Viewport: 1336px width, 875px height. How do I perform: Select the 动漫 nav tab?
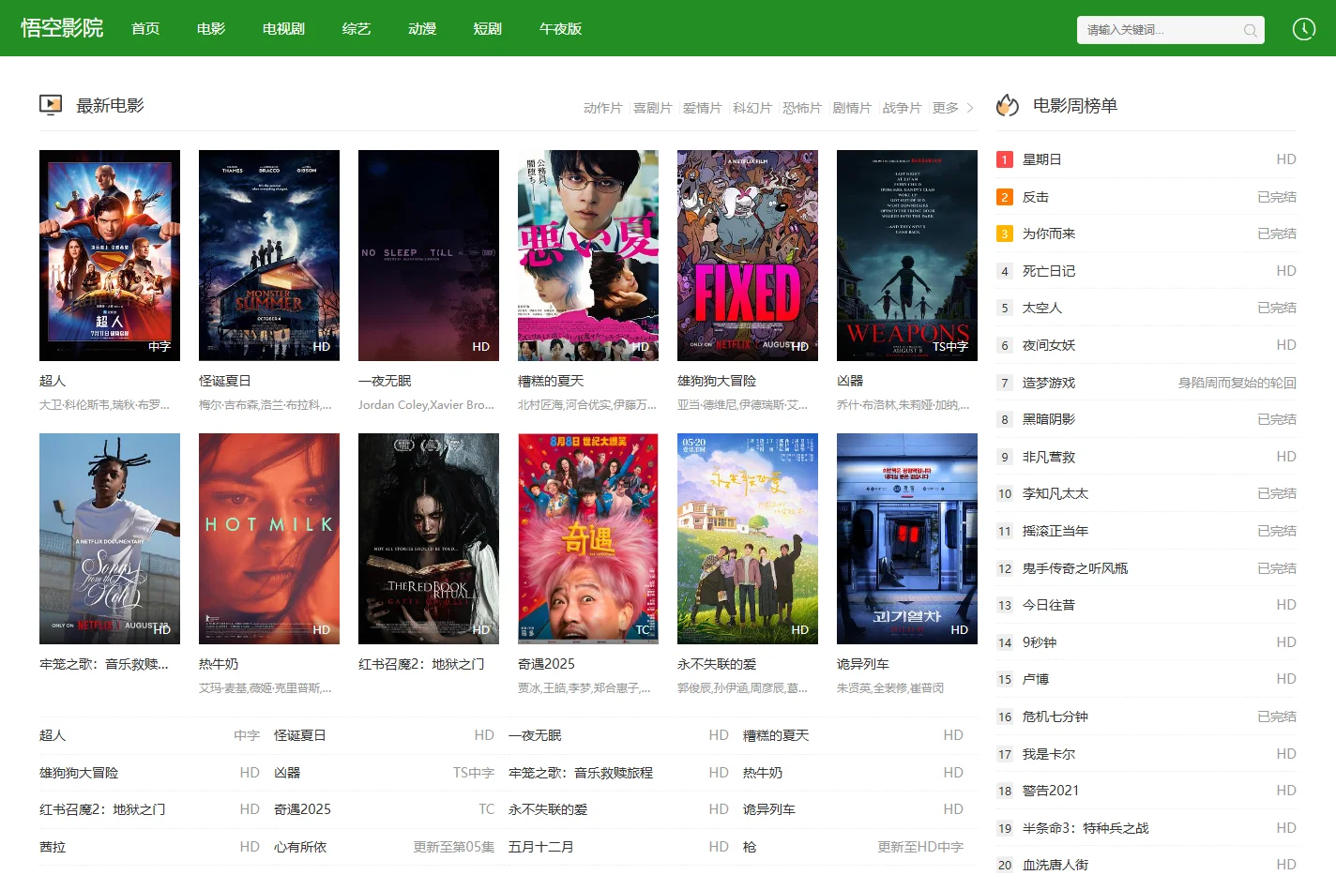click(x=422, y=29)
